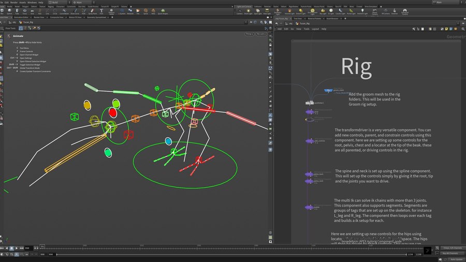
Task: Select the Font shelf tool
Action: [x=101, y=11]
